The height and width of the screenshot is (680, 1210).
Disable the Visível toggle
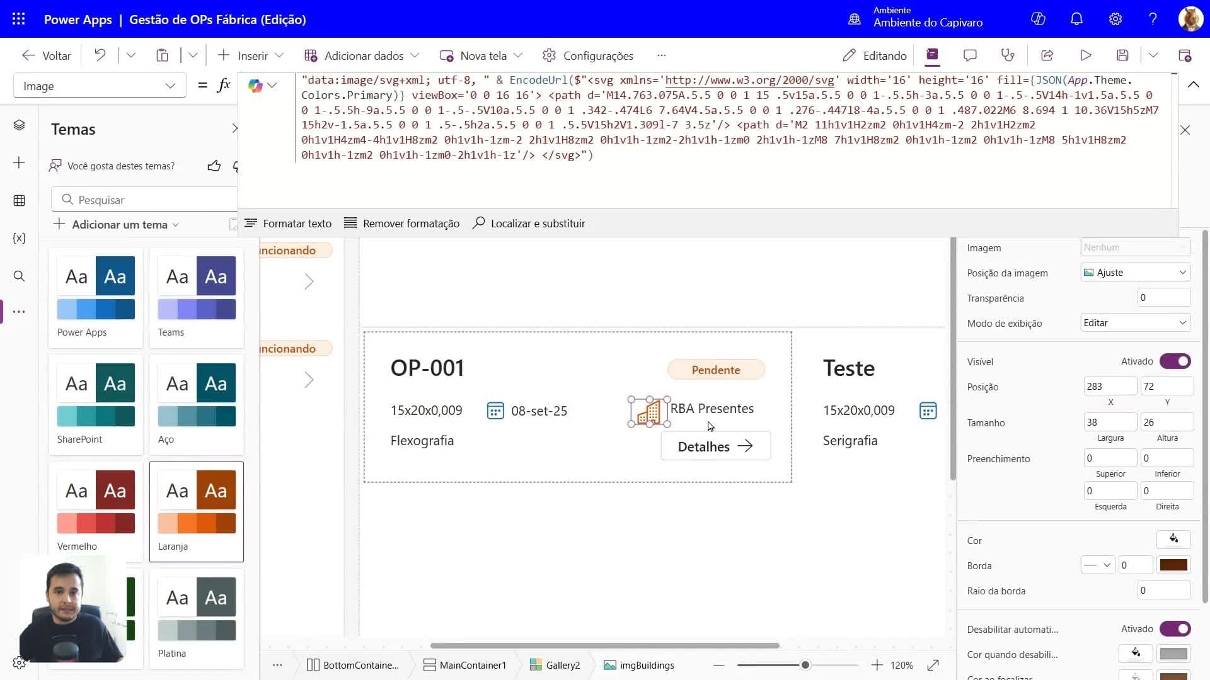tap(1175, 361)
